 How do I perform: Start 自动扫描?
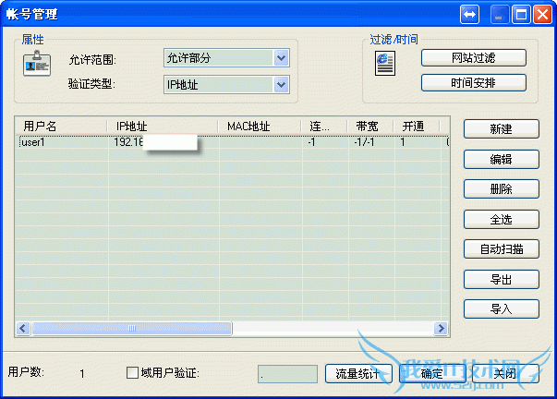coord(502,249)
